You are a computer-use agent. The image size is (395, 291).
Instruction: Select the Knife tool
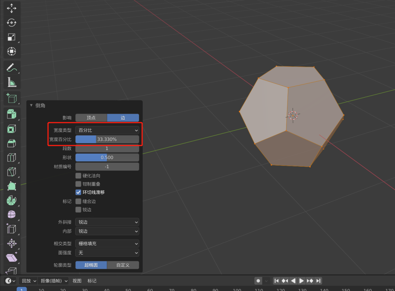11,172
